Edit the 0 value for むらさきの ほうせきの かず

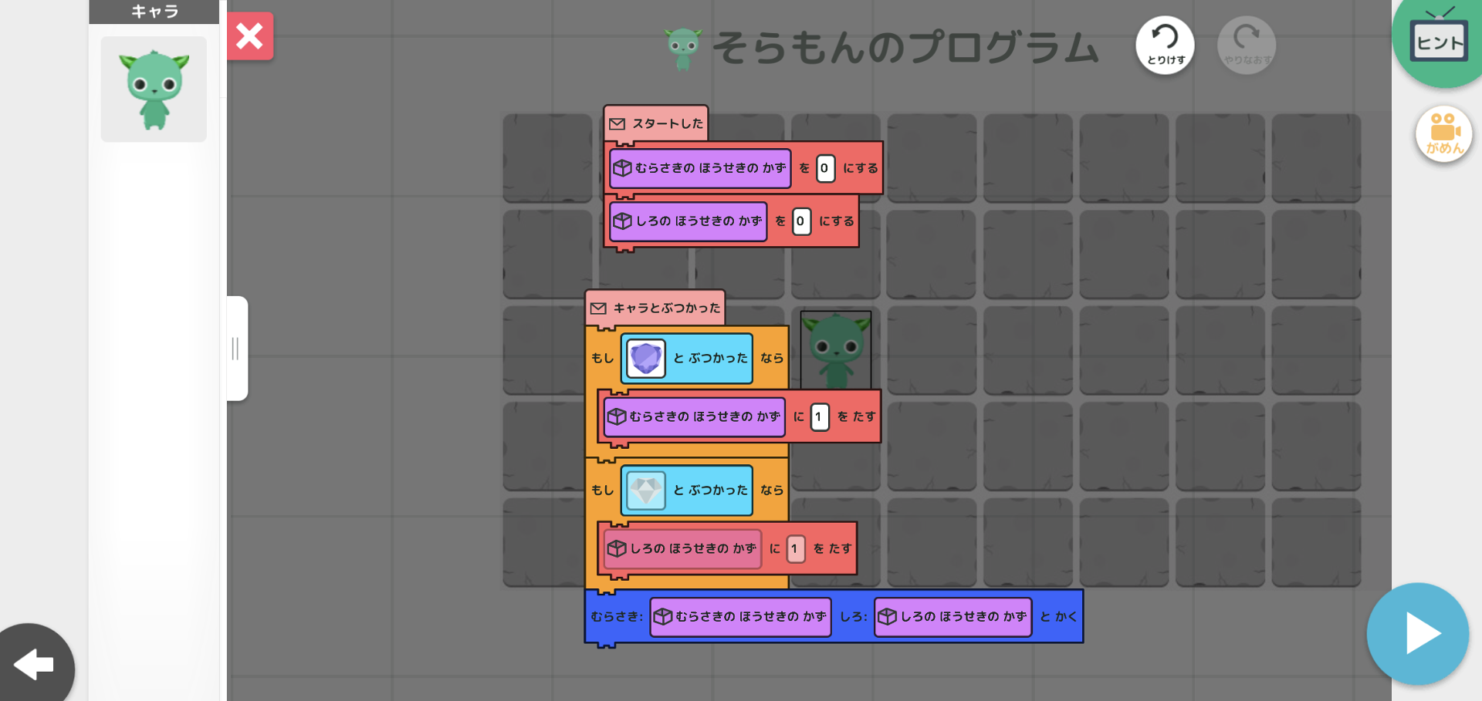pos(825,168)
